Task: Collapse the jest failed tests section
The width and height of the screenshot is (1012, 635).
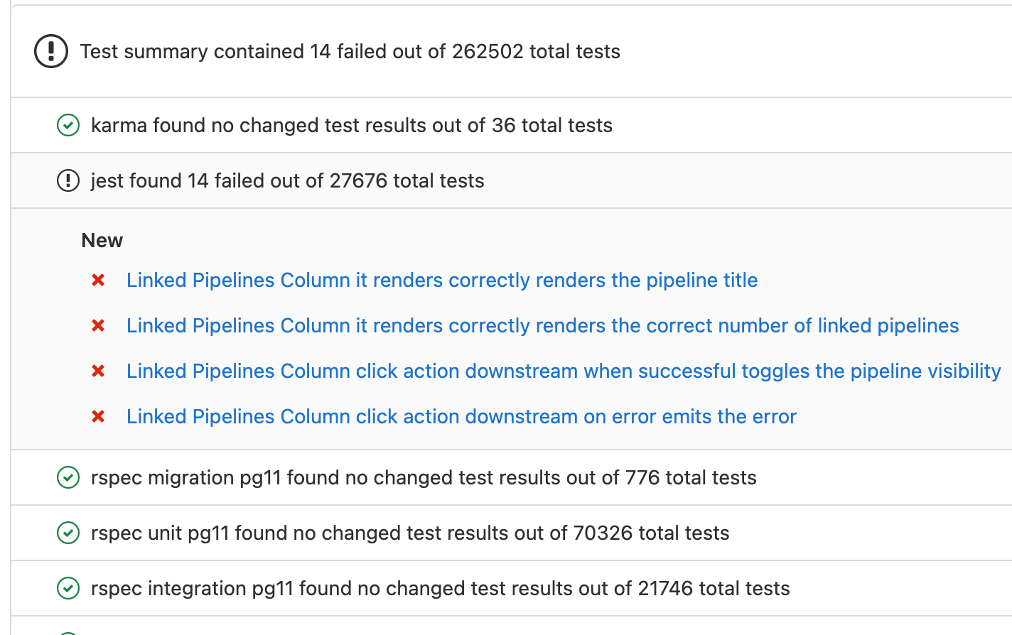Action: coord(287,180)
